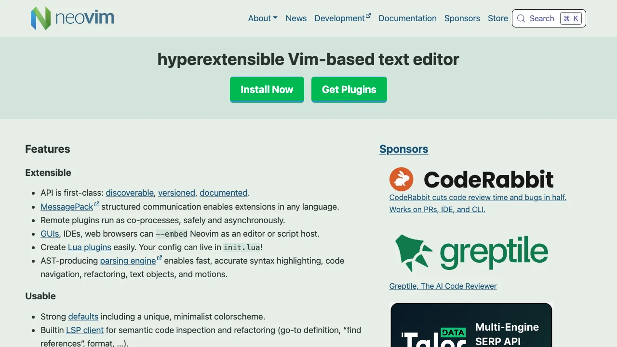This screenshot has height=347, width=617.
Task: Open the LSP client link
Action: tap(85, 330)
